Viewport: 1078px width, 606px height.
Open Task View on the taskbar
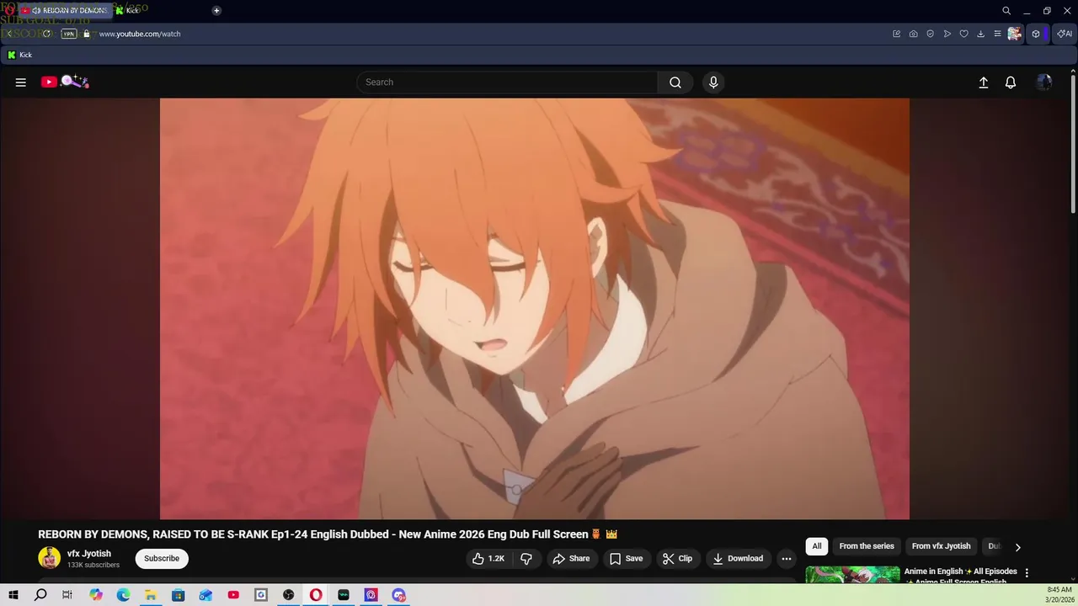67,595
